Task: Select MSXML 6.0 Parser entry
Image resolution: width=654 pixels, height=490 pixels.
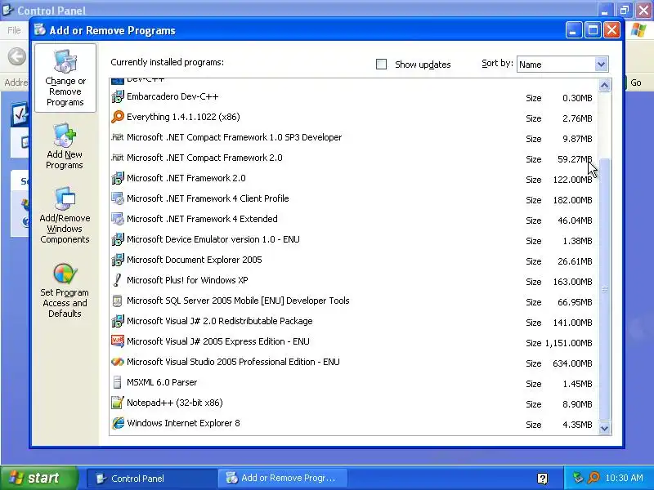Action: click(x=354, y=383)
